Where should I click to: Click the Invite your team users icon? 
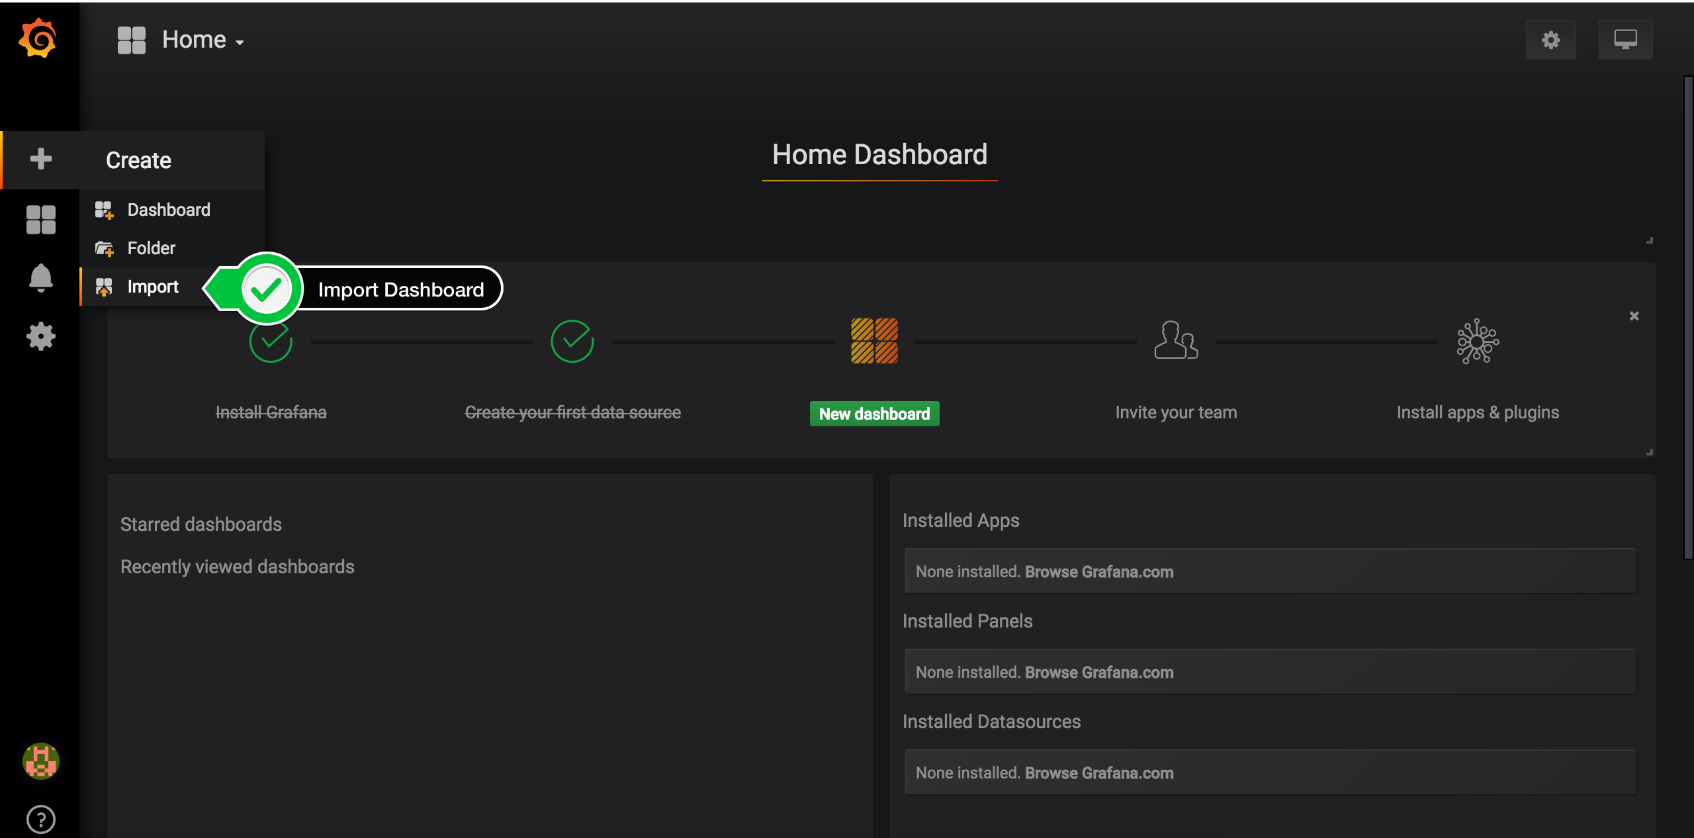[1176, 340]
